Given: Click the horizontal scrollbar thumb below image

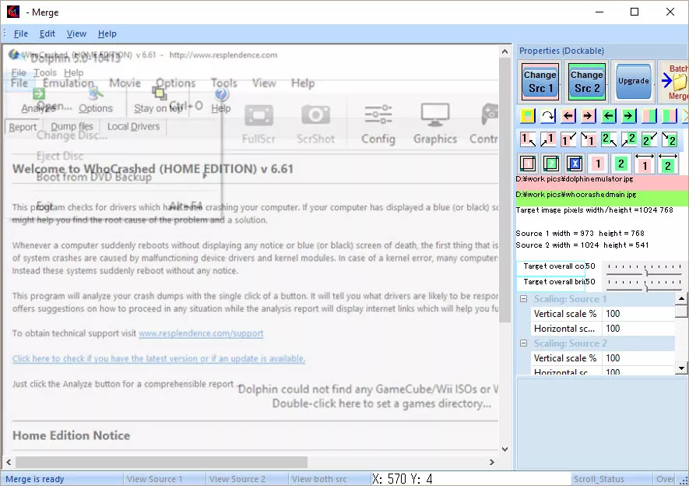Looking at the screenshot, I should pos(161,463).
